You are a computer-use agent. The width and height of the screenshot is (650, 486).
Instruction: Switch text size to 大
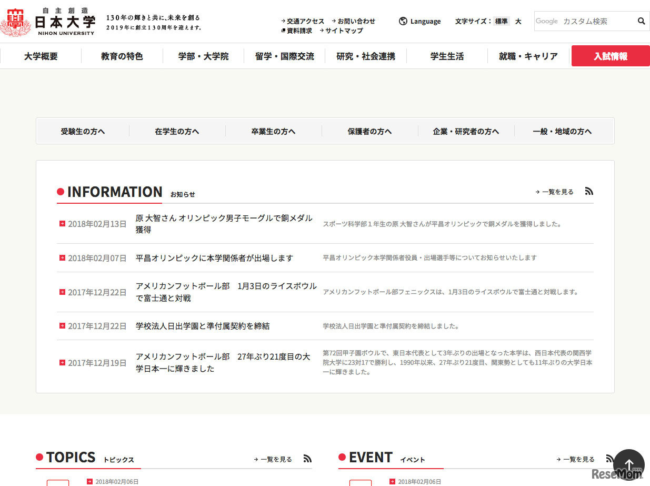[x=518, y=21]
